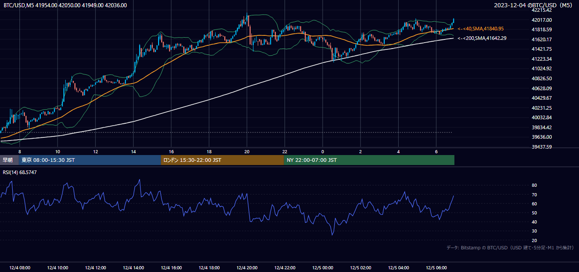The image size is (579, 272).
Task: Click the 12/4 12:00 bottom time label
Action: point(95,268)
